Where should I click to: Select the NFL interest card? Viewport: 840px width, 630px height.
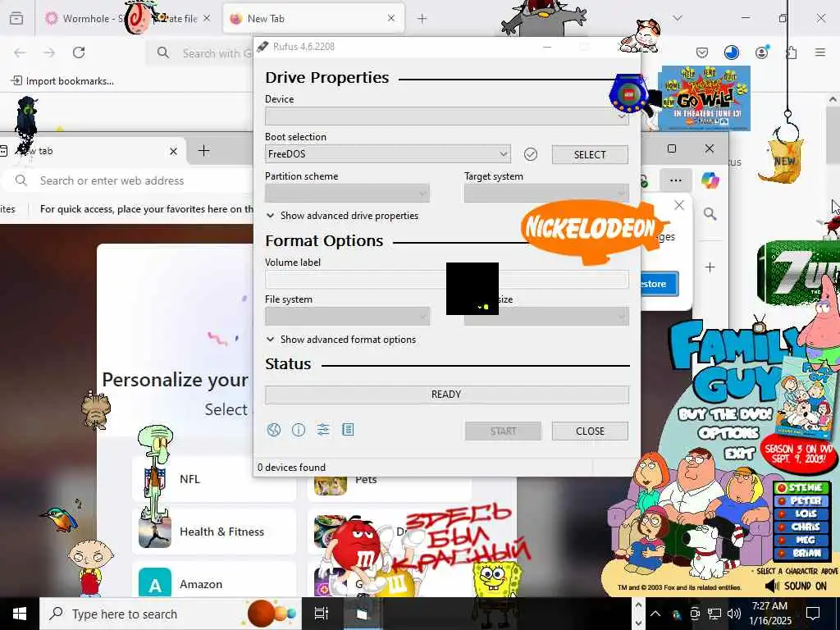point(214,478)
